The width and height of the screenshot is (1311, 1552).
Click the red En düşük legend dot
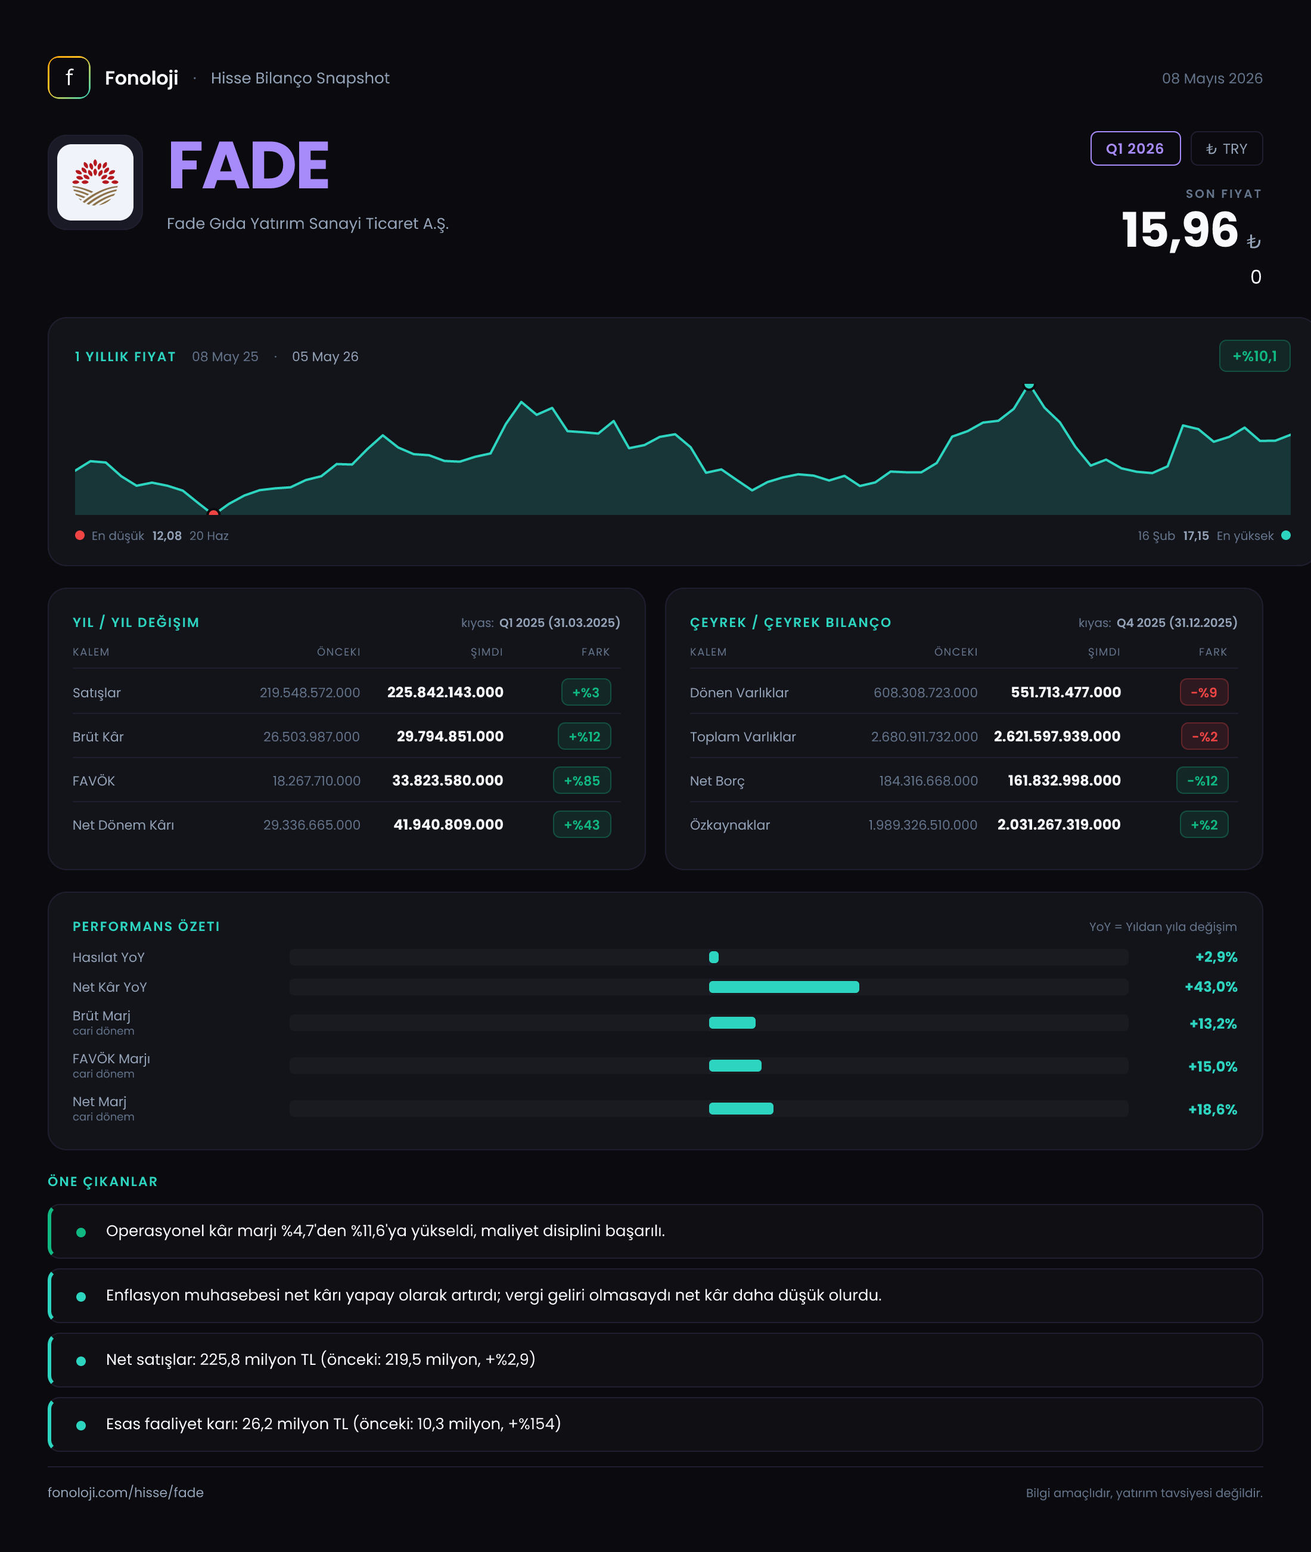pyautogui.click(x=79, y=535)
